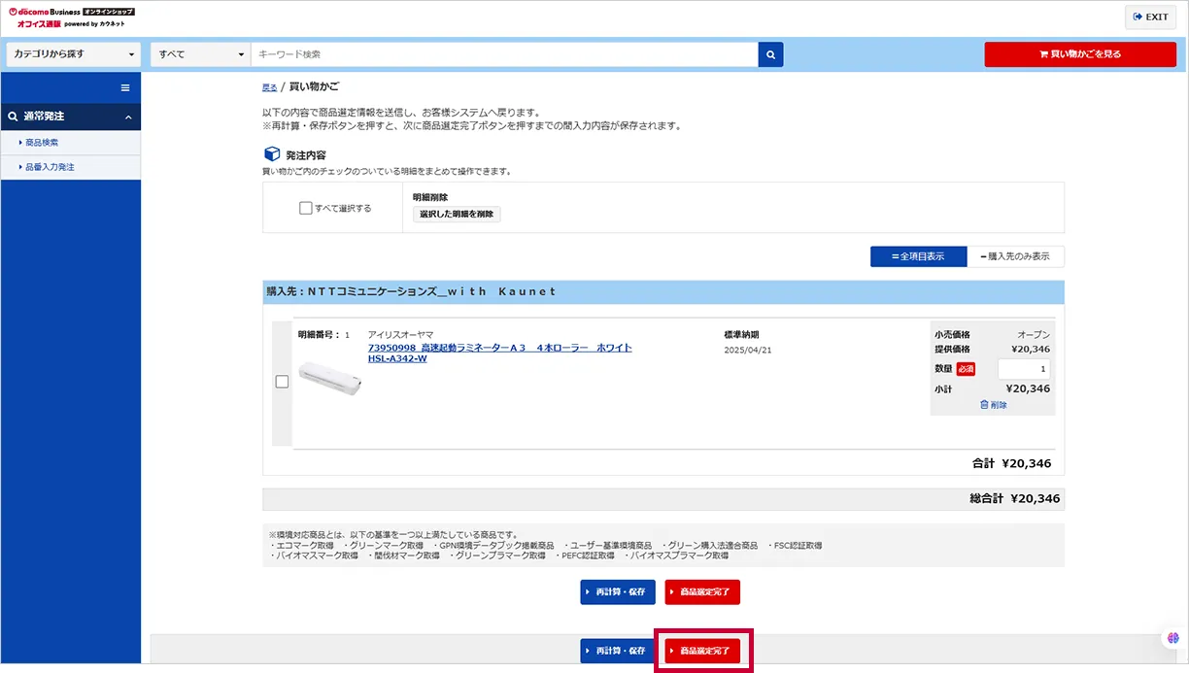1189x673 pixels.
Task: Click the hamburger menu icon in sidebar
Action: click(125, 87)
